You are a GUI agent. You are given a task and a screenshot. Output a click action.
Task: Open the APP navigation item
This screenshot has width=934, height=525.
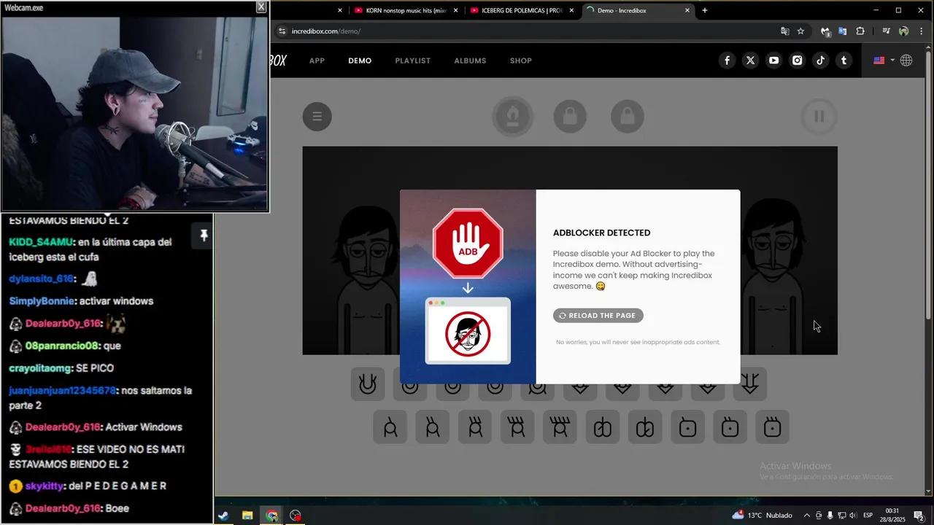pos(317,61)
